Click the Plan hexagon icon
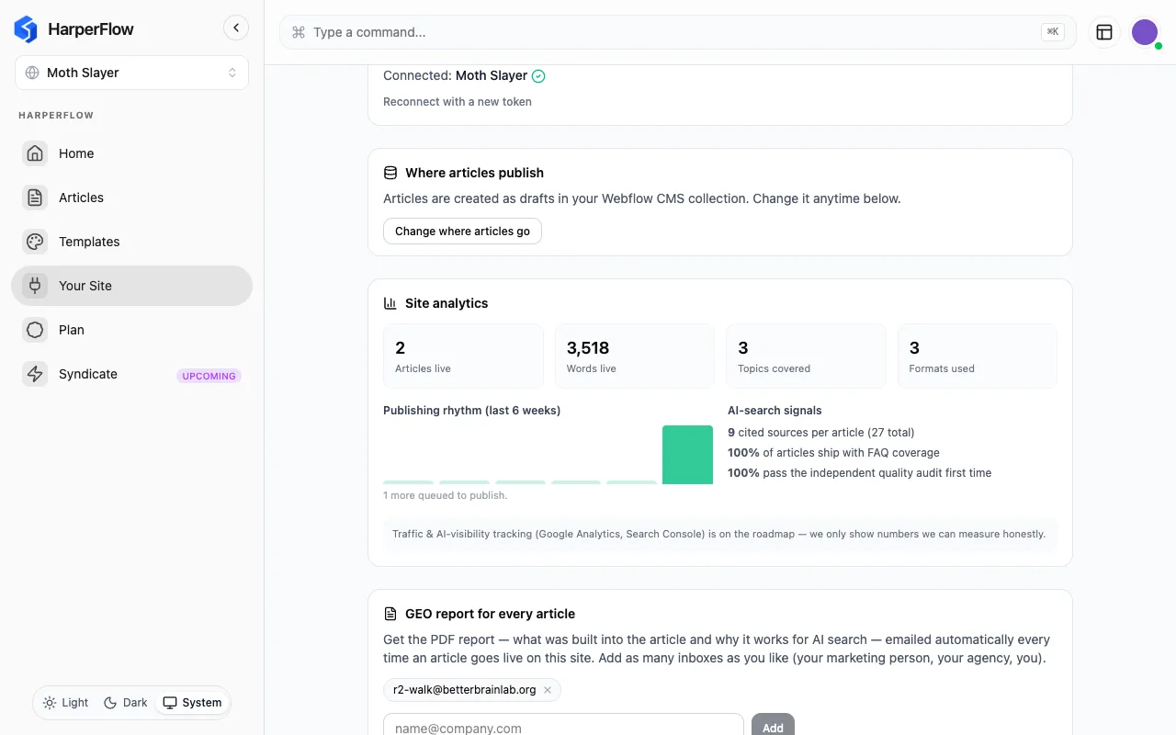Image resolution: width=1176 pixels, height=735 pixels. click(35, 330)
